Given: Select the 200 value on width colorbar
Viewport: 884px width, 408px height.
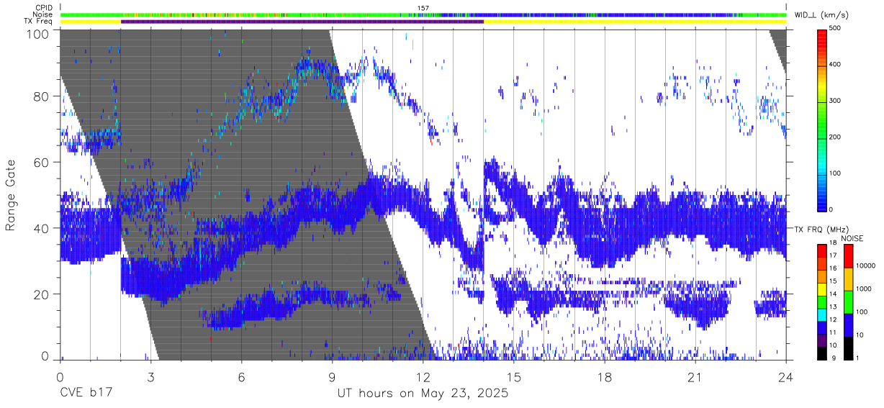Looking at the screenshot, I should [x=836, y=137].
